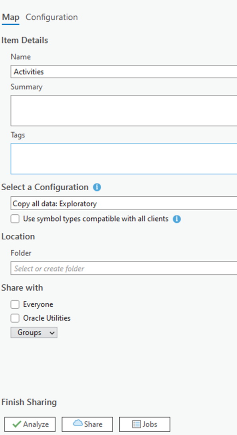Viewport: 237px width, 435px height.
Task: Click inside the Tags text box
Action: [x=124, y=159]
